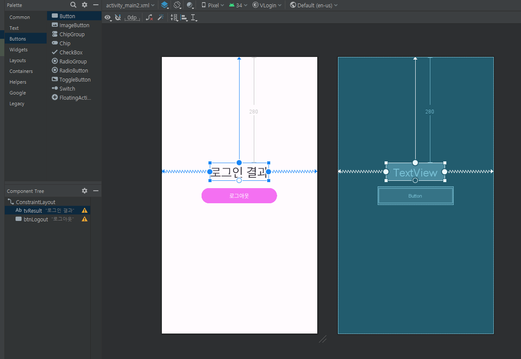This screenshot has height=359, width=521.
Task: Click Infer Constraints magic wand
Action: click(161, 18)
